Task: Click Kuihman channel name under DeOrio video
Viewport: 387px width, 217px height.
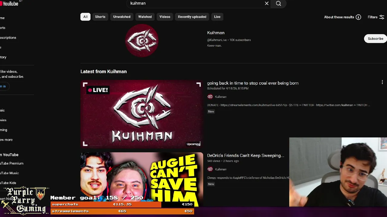Action: coord(221,169)
